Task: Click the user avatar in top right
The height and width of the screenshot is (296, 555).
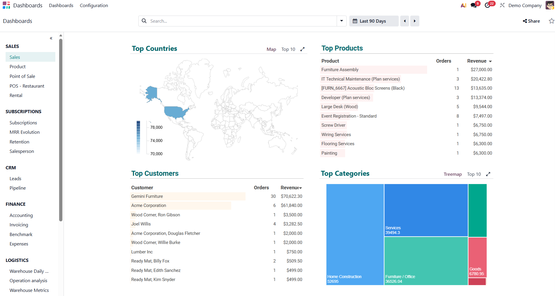Action: pyautogui.click(x=549, y=5)
